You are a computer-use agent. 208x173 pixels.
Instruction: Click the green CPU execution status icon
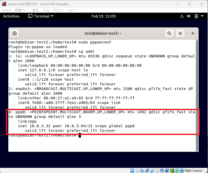click(x=172, y=171)
